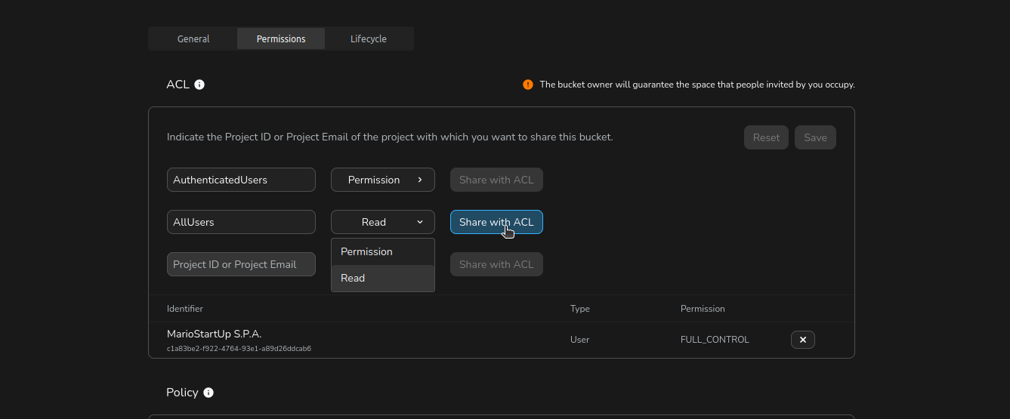This screenshot has height=419, width=1010.
Task: Switch to the General tab
Action: pyautogui.click(x=193, y=39)
